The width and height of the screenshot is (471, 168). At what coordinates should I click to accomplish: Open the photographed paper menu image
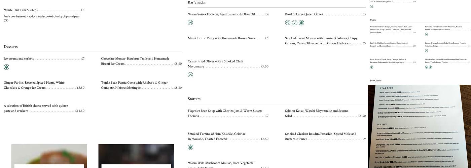click(420, 126)
